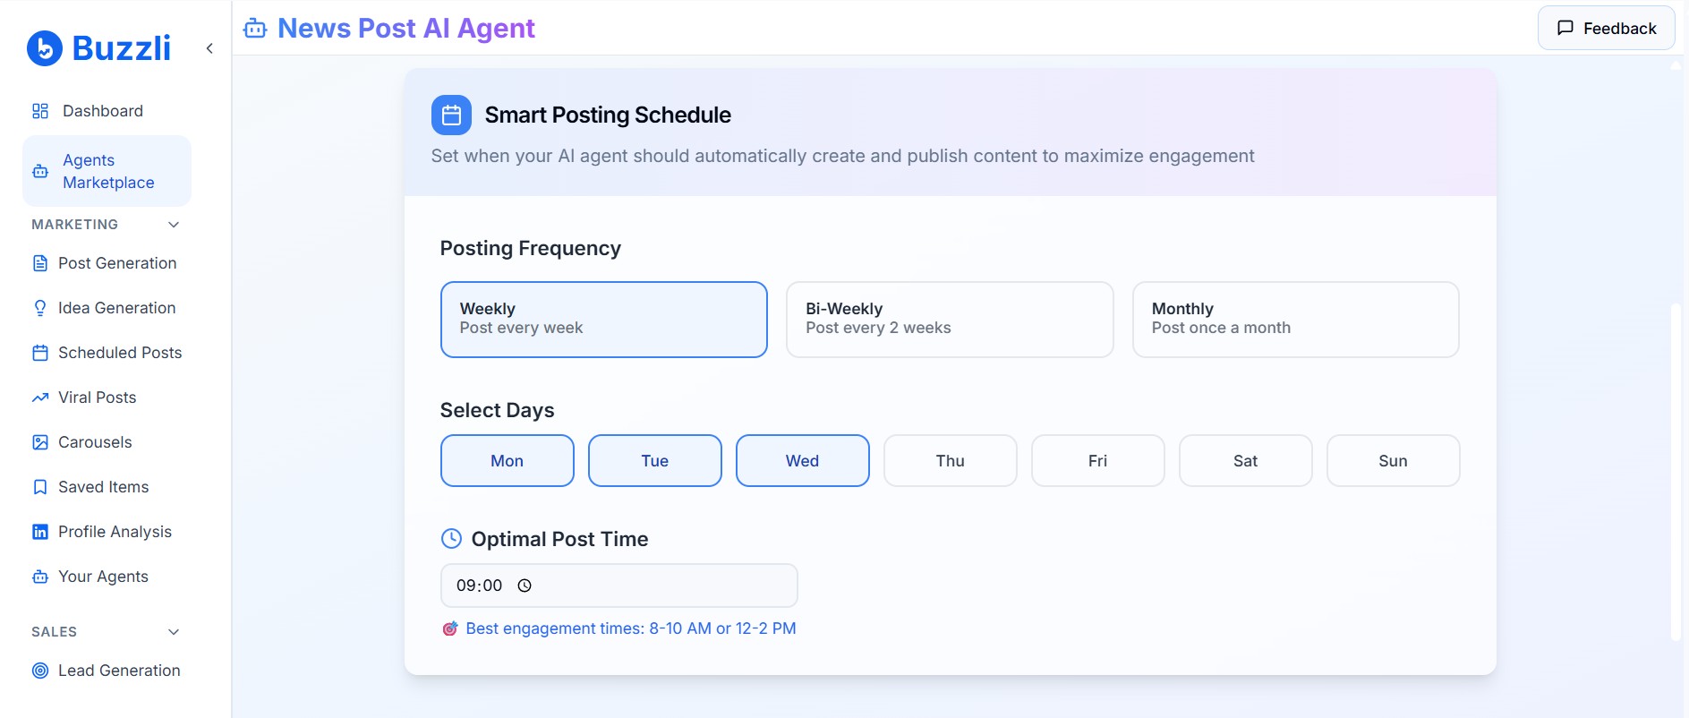View Scheduled Posts
Screen dimensions: 1689x718
[120, 352]
